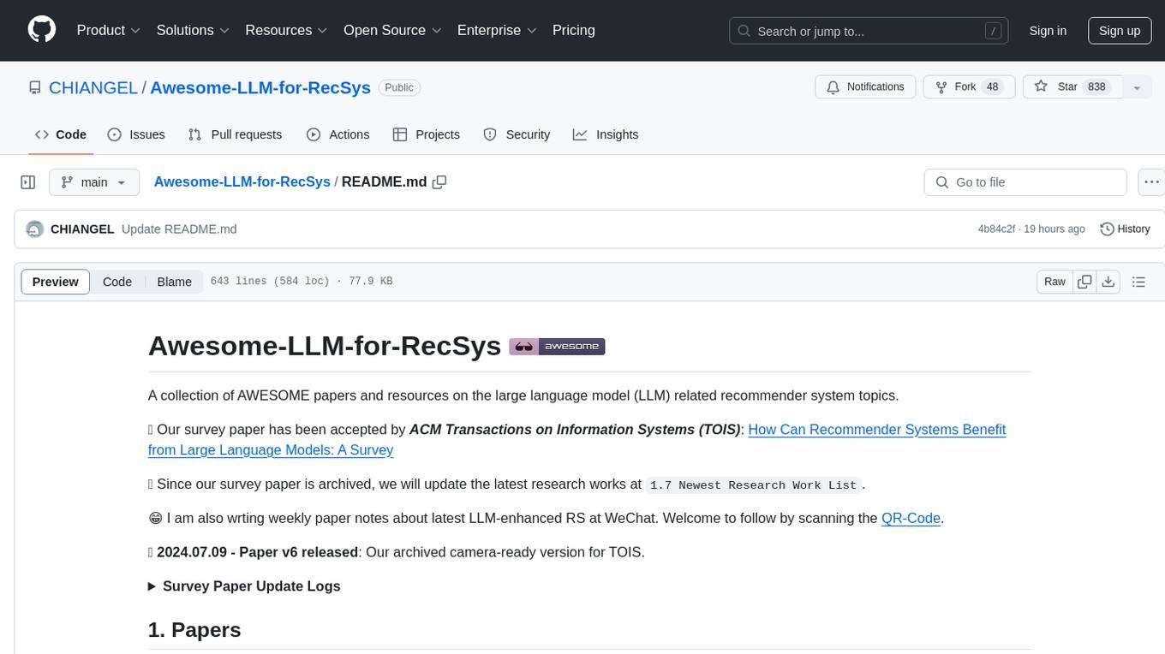Image resolution: width=1165 pixels, height=654 pixels.
Task: Open the Insights tab
Action: pos(606,134)
